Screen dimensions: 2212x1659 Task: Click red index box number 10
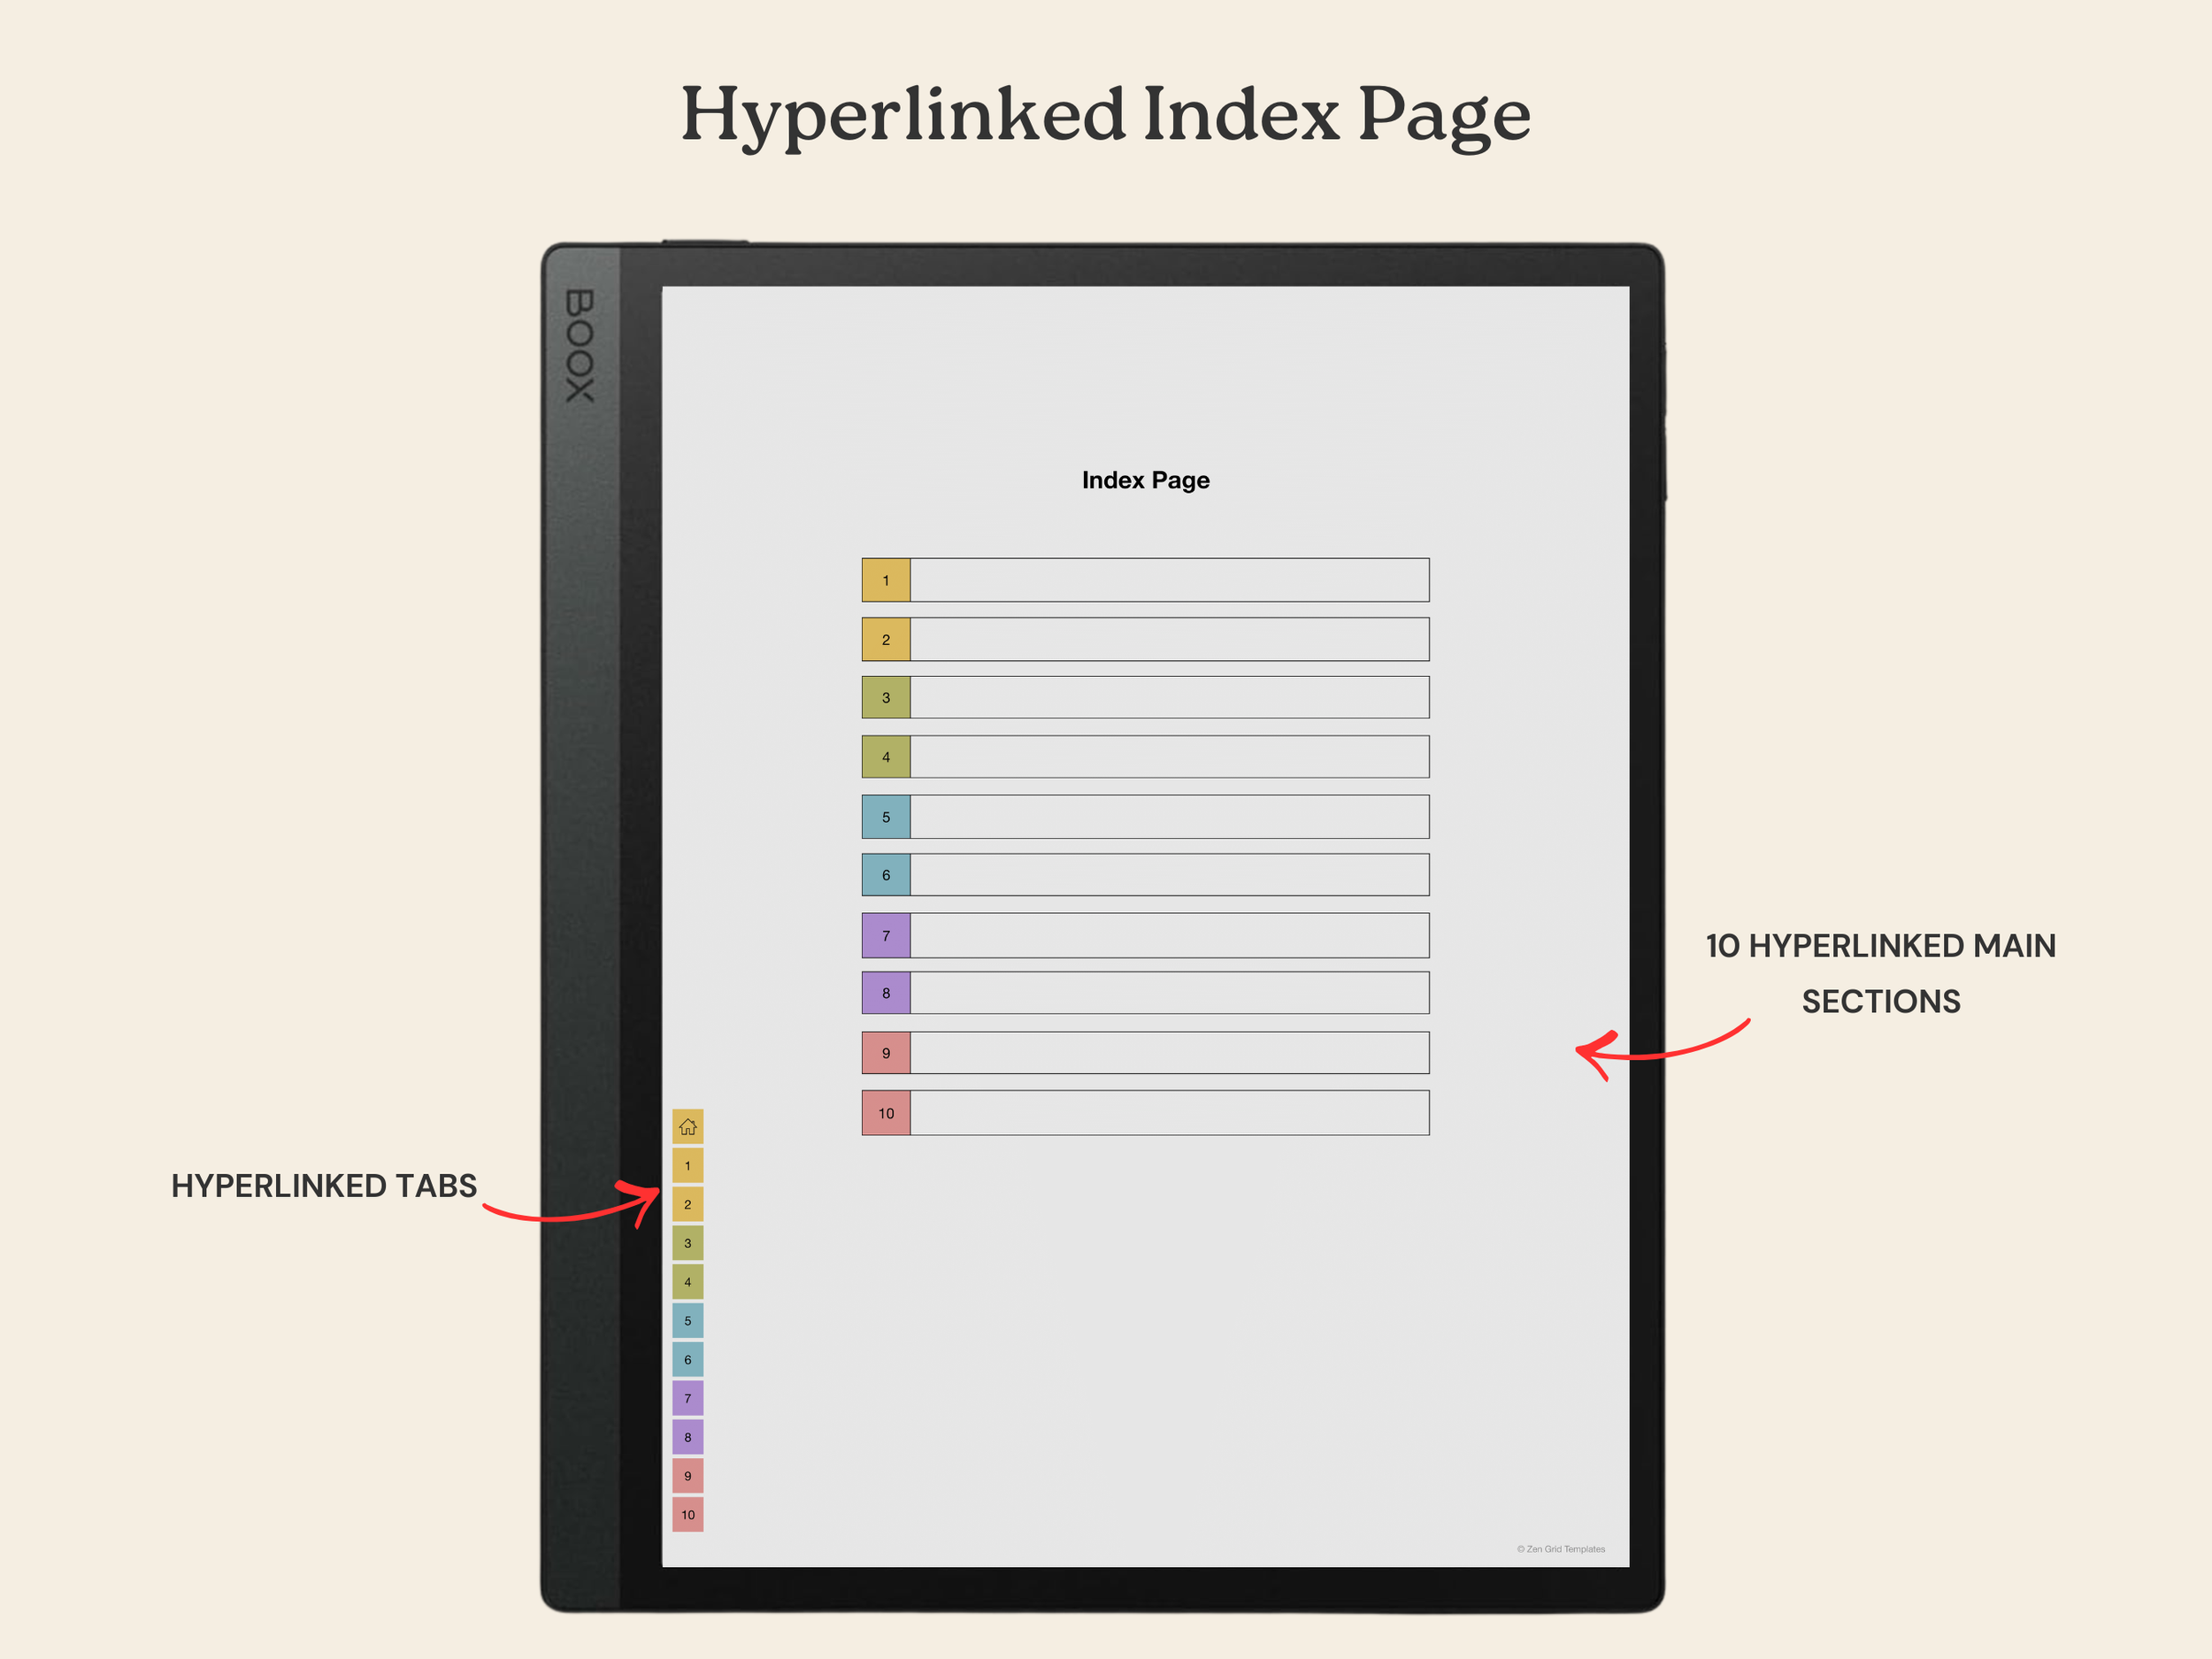pyautogui.click(x=885, y=1113)
